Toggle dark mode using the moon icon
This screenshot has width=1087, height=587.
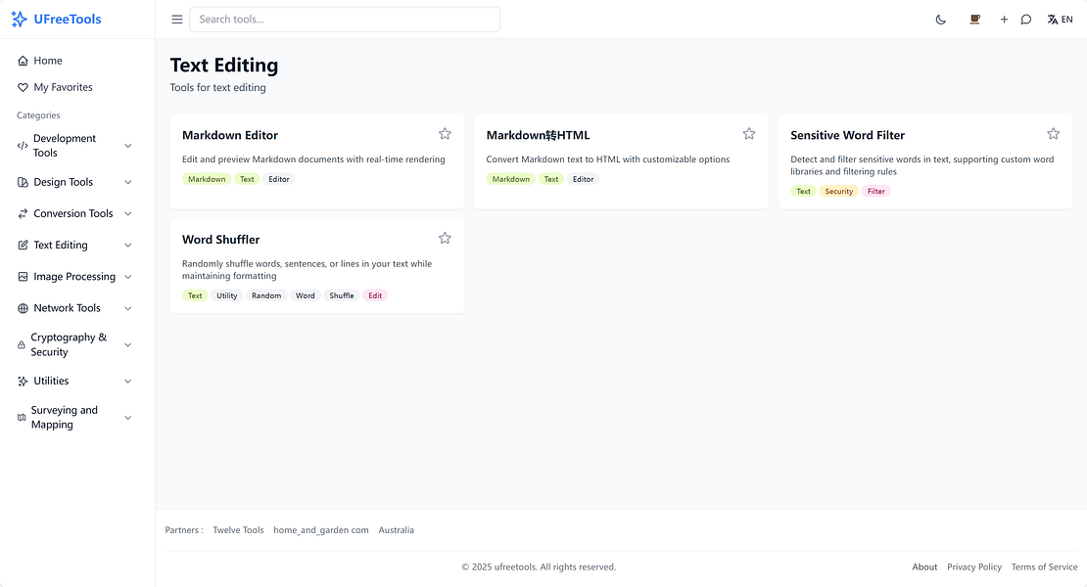(940, 19)
